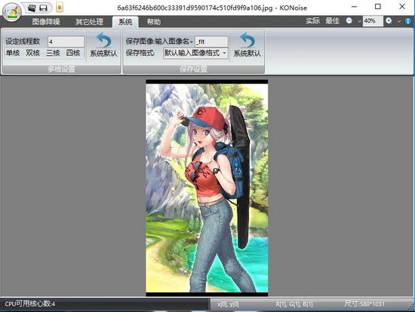Click the zoom in magnifier icon
The width and height of the screenshot is (415, 312).
(x=389, y=21)
